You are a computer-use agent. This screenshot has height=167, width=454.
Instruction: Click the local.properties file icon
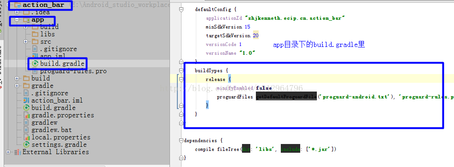tap(26, 137)
